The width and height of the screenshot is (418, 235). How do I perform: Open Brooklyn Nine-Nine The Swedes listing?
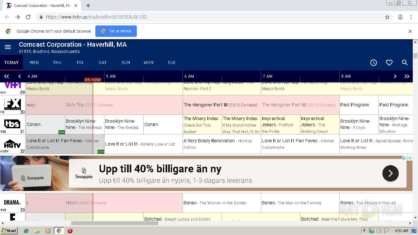click(124, 124)
